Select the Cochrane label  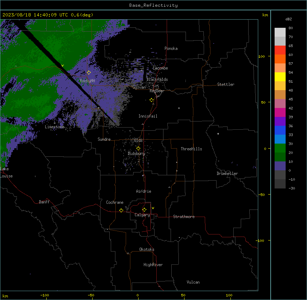point(115,202)
